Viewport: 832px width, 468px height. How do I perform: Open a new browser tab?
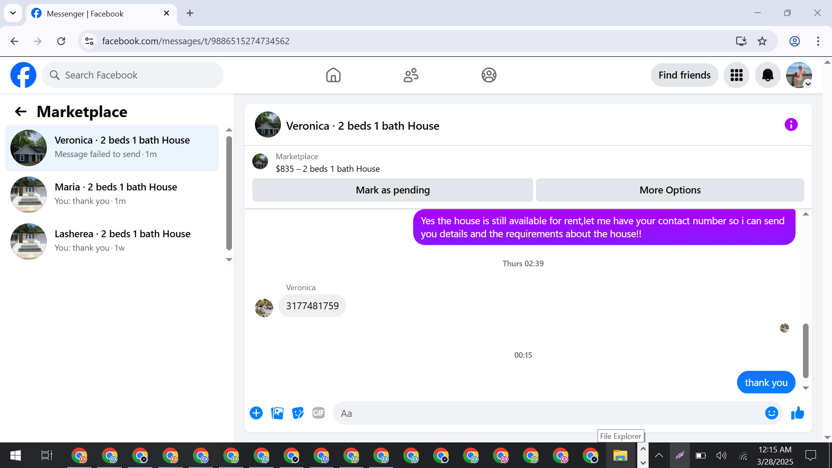190,13
